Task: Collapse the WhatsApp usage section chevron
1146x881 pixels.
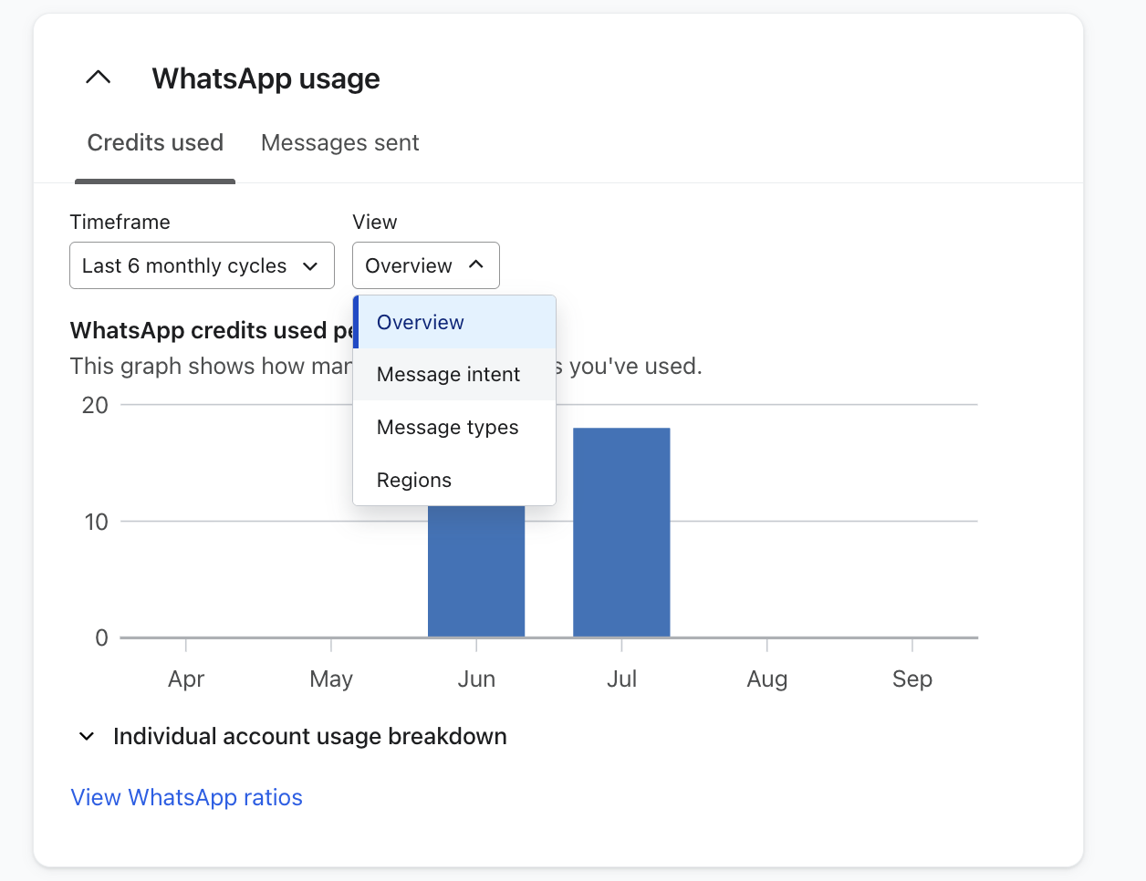Action: pos(98,78)
